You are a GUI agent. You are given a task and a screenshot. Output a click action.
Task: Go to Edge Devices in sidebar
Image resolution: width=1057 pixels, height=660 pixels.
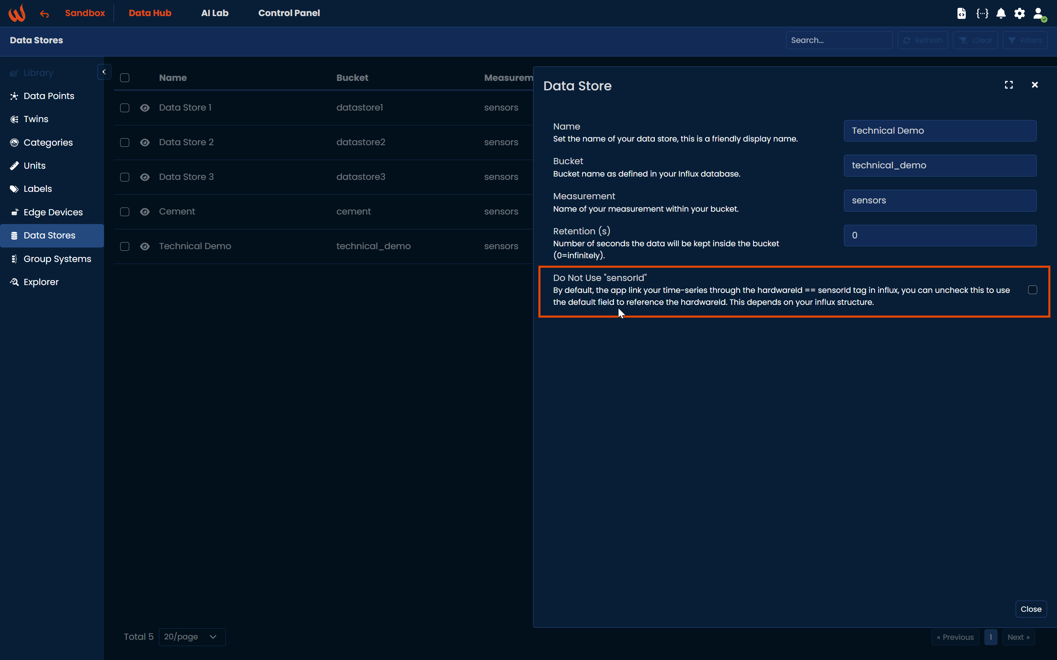pos(53,212)
